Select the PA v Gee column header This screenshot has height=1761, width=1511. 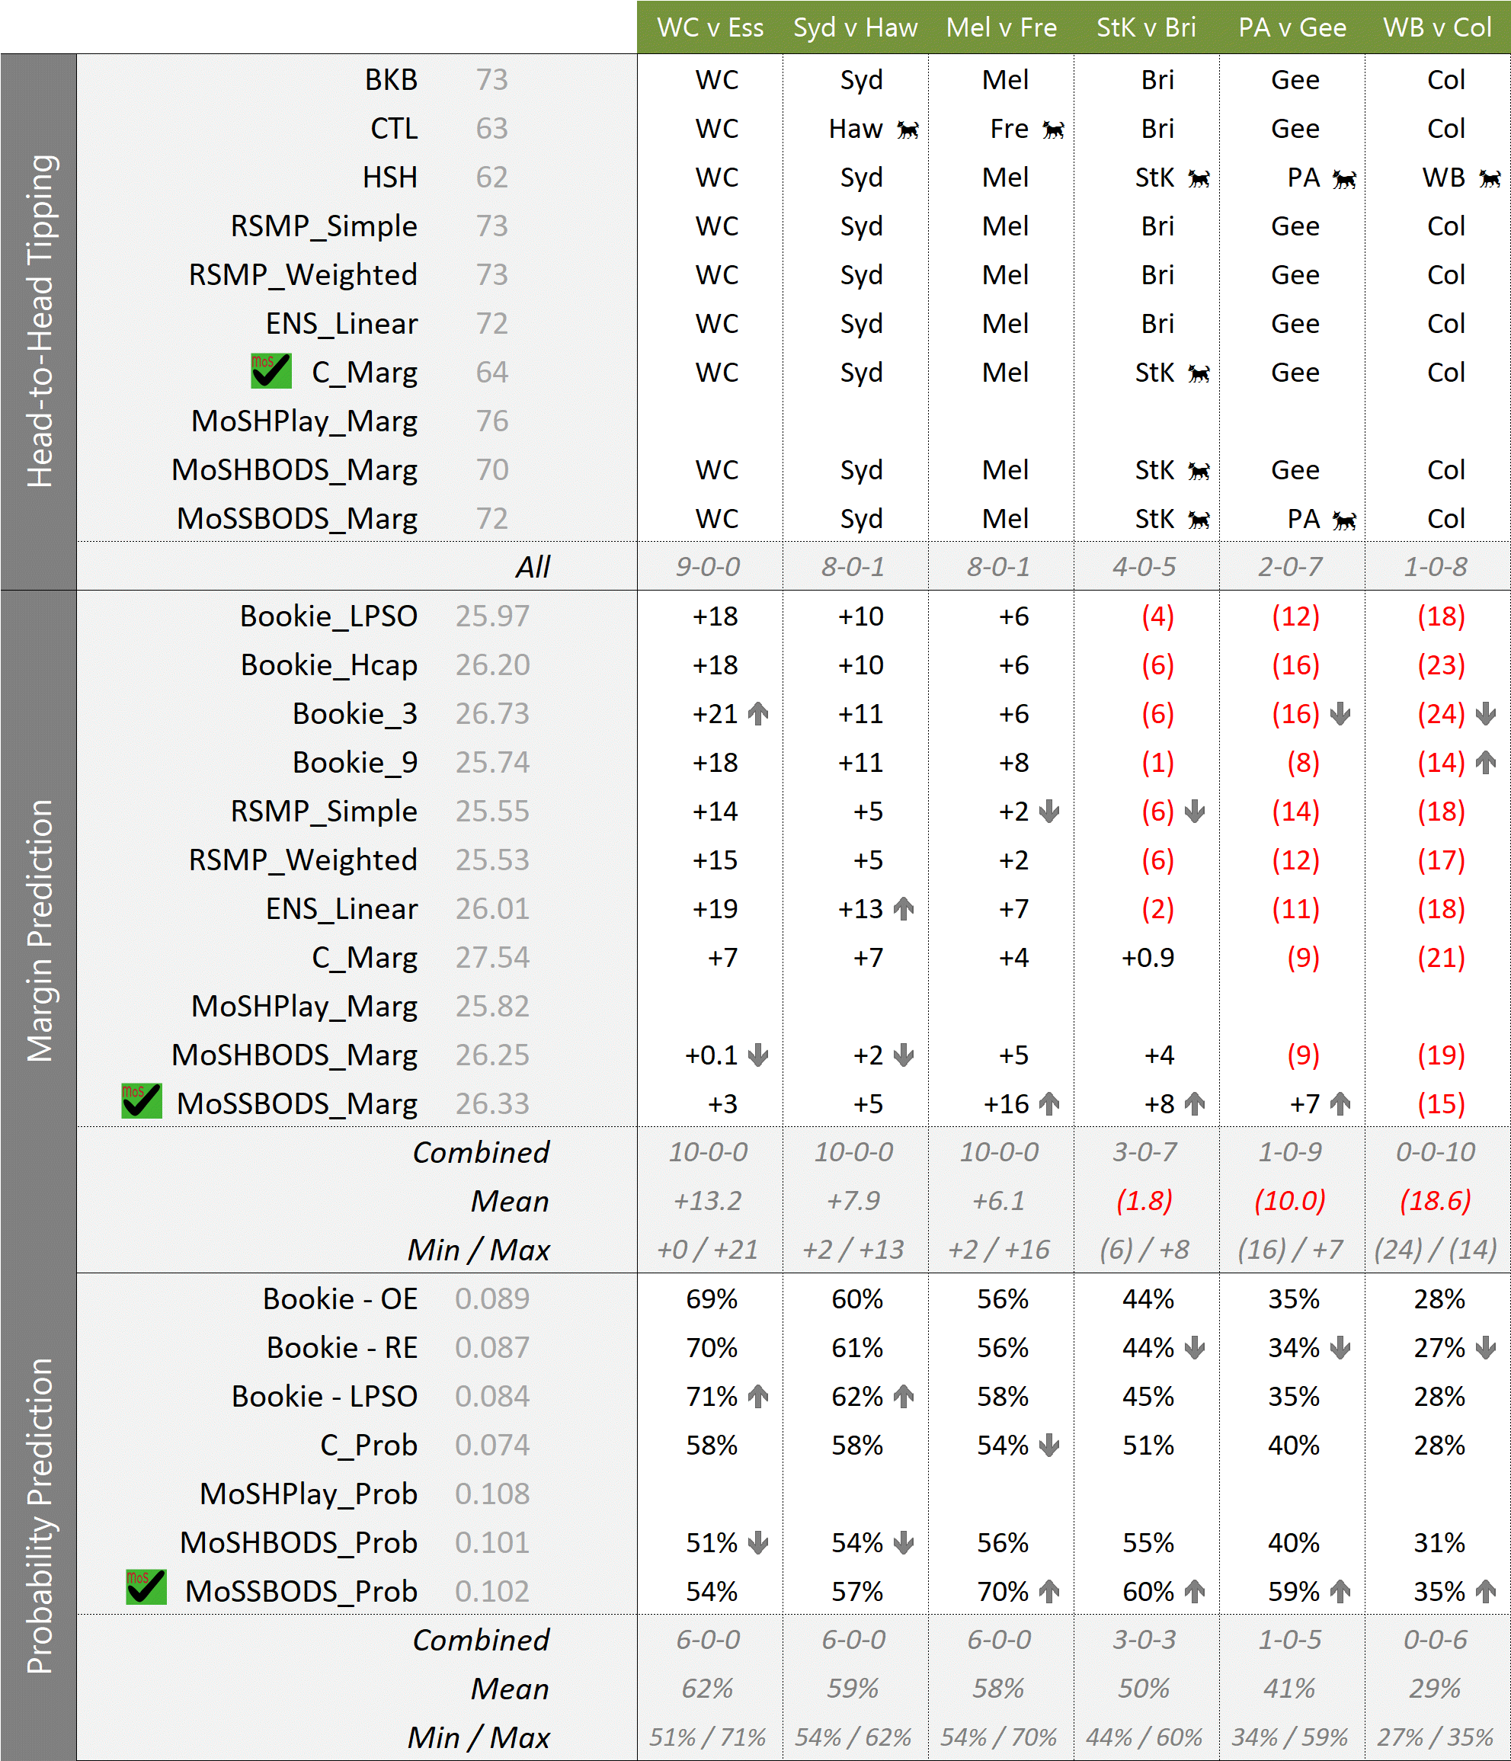click(1292, 27)
